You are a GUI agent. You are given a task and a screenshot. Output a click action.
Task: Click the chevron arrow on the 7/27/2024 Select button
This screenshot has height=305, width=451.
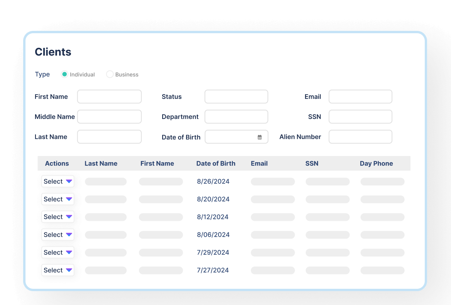pyautogui.click(x=69, y=270)
